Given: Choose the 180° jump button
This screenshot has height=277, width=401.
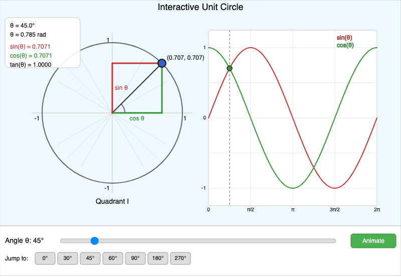Looking at the screenshot, I should (158, 258).
